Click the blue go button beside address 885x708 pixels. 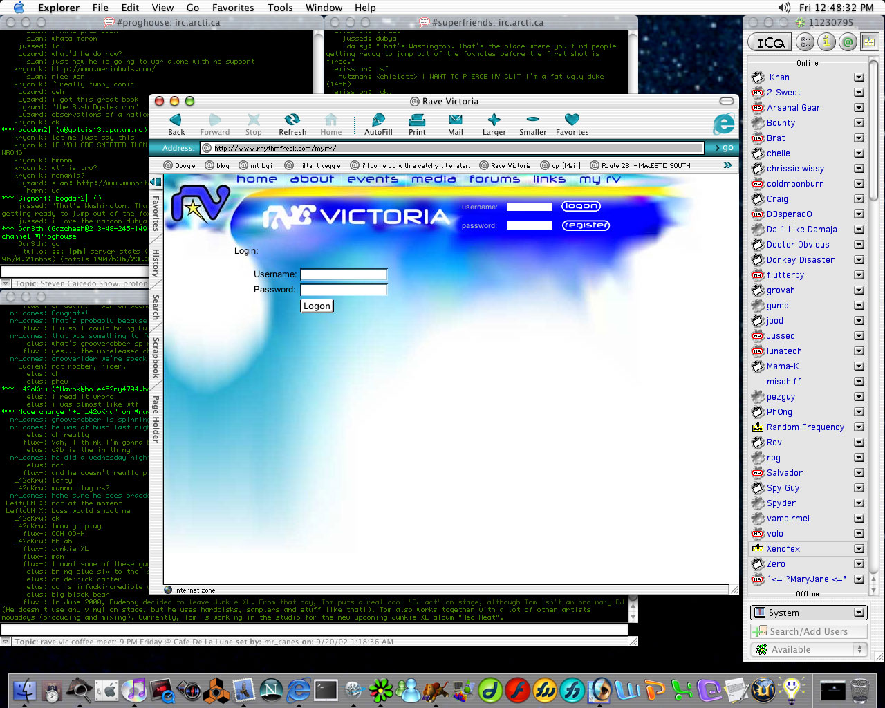click(723, 148)
